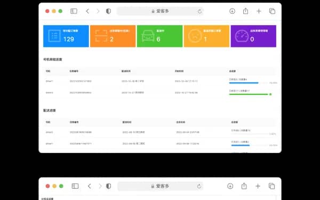Open the green card showing 6
This screenshot has width=320, height=200.
160,36
